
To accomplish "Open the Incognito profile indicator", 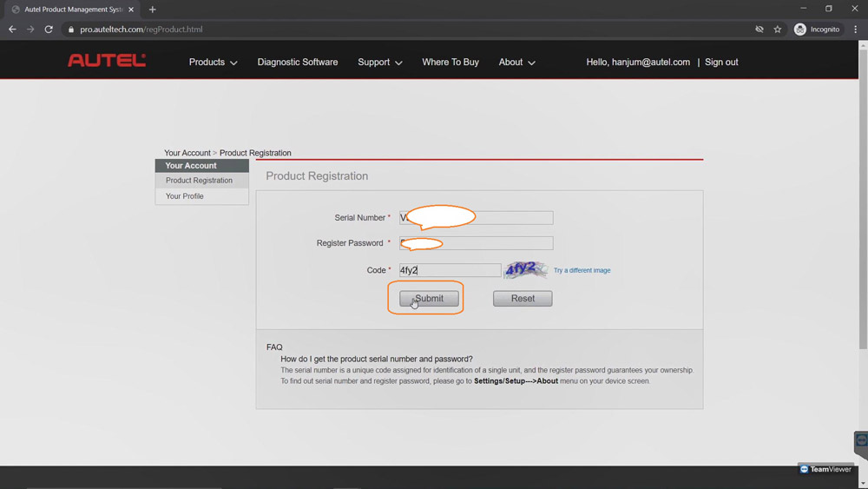I will point(817,30).
